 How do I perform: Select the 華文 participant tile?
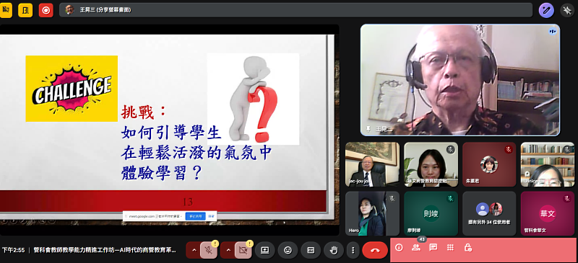(x=548, y=213)
